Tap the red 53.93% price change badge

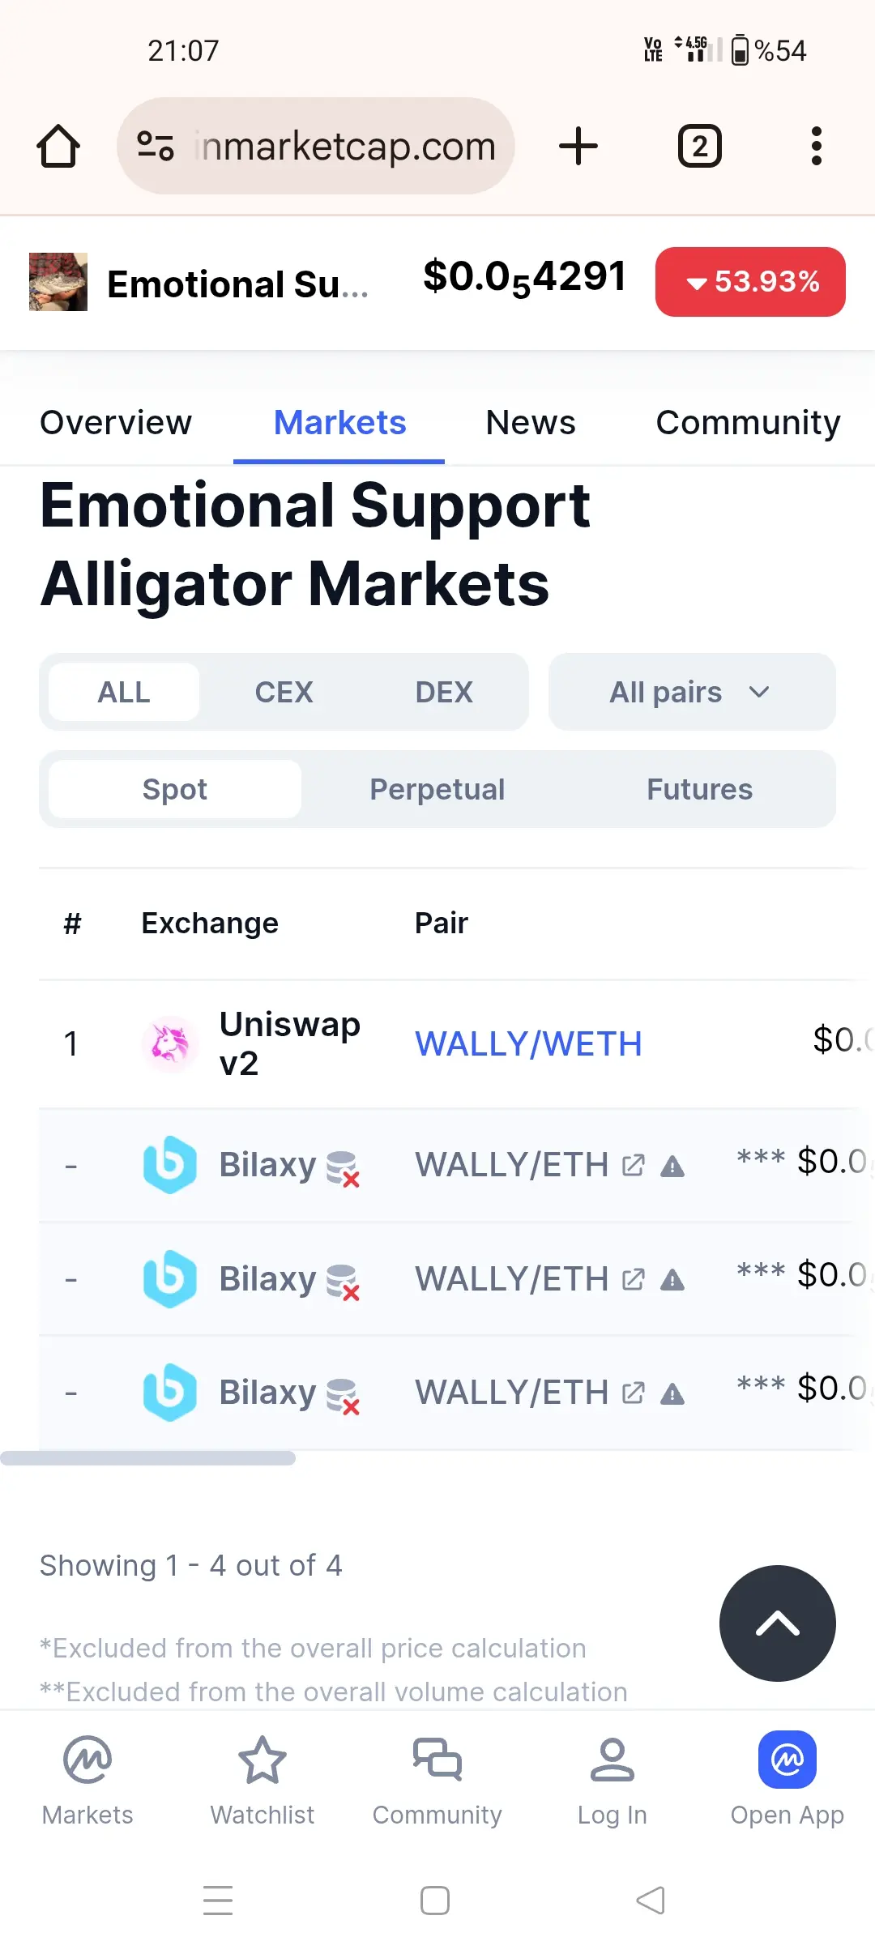[750, 282]
